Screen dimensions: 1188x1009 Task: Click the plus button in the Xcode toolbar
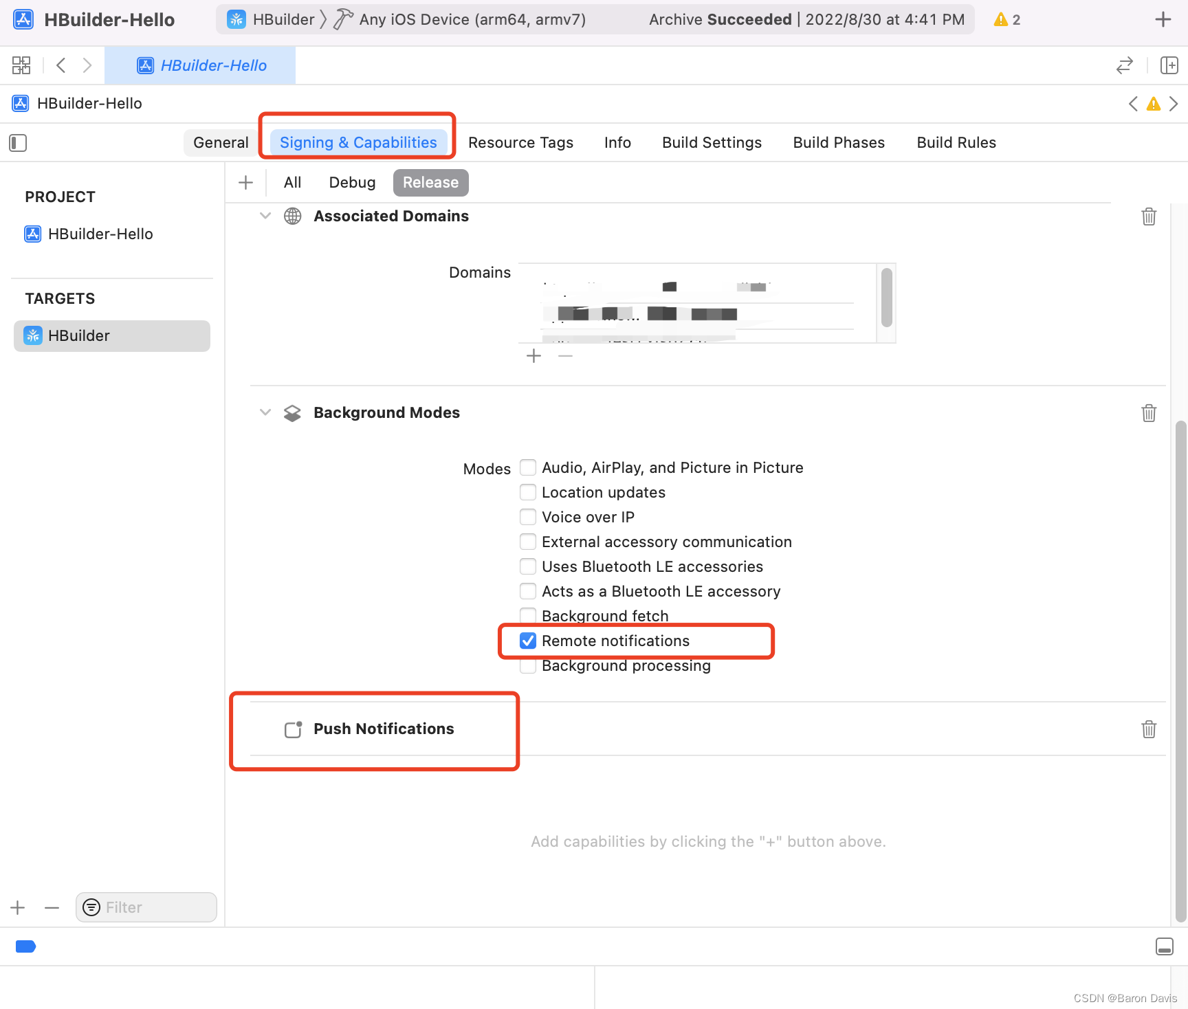(x=1163, y=19)
